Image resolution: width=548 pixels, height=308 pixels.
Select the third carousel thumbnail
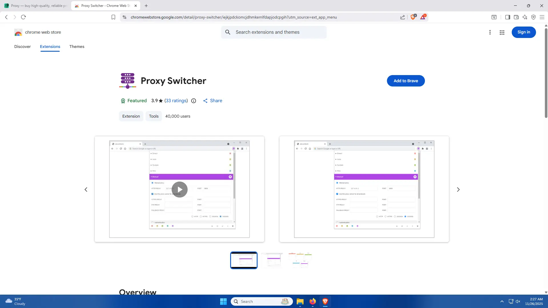click(x=300, y=260)
